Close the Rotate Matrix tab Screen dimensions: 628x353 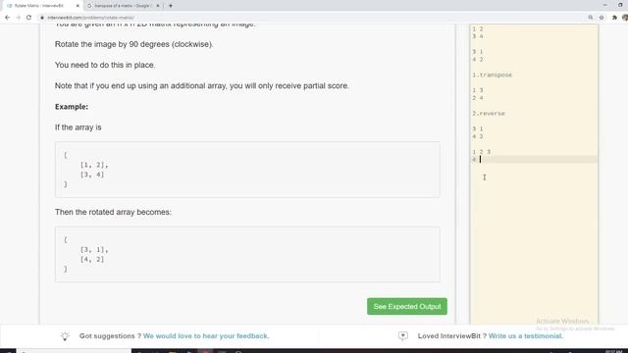tap(78, 6)
